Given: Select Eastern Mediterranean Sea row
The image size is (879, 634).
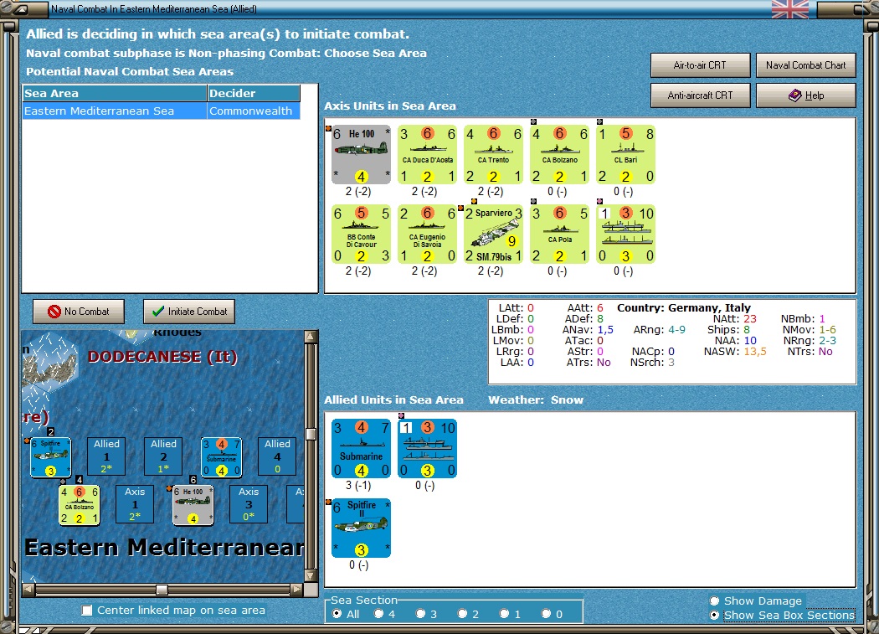Looking at the screenshot, I should click(162, 111).
